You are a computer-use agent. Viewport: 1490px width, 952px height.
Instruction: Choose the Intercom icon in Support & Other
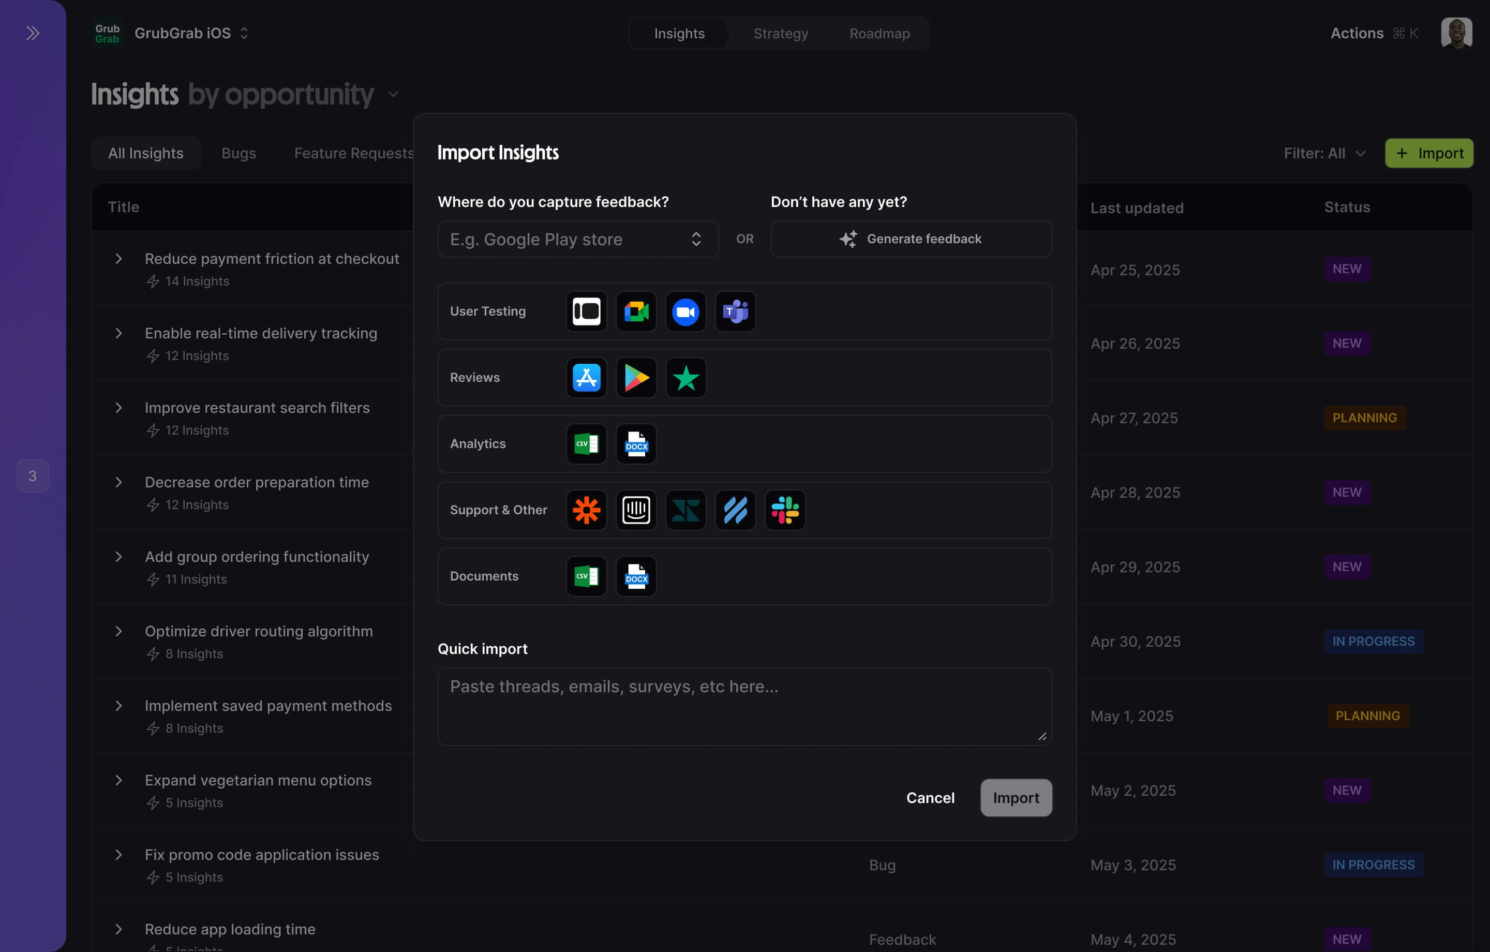tap(635, 510)
